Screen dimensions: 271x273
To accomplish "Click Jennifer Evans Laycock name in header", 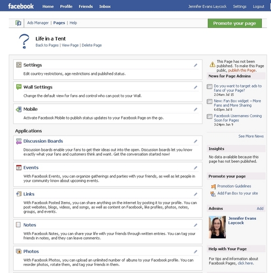I will pyautogui.click(x=207, y=7).
